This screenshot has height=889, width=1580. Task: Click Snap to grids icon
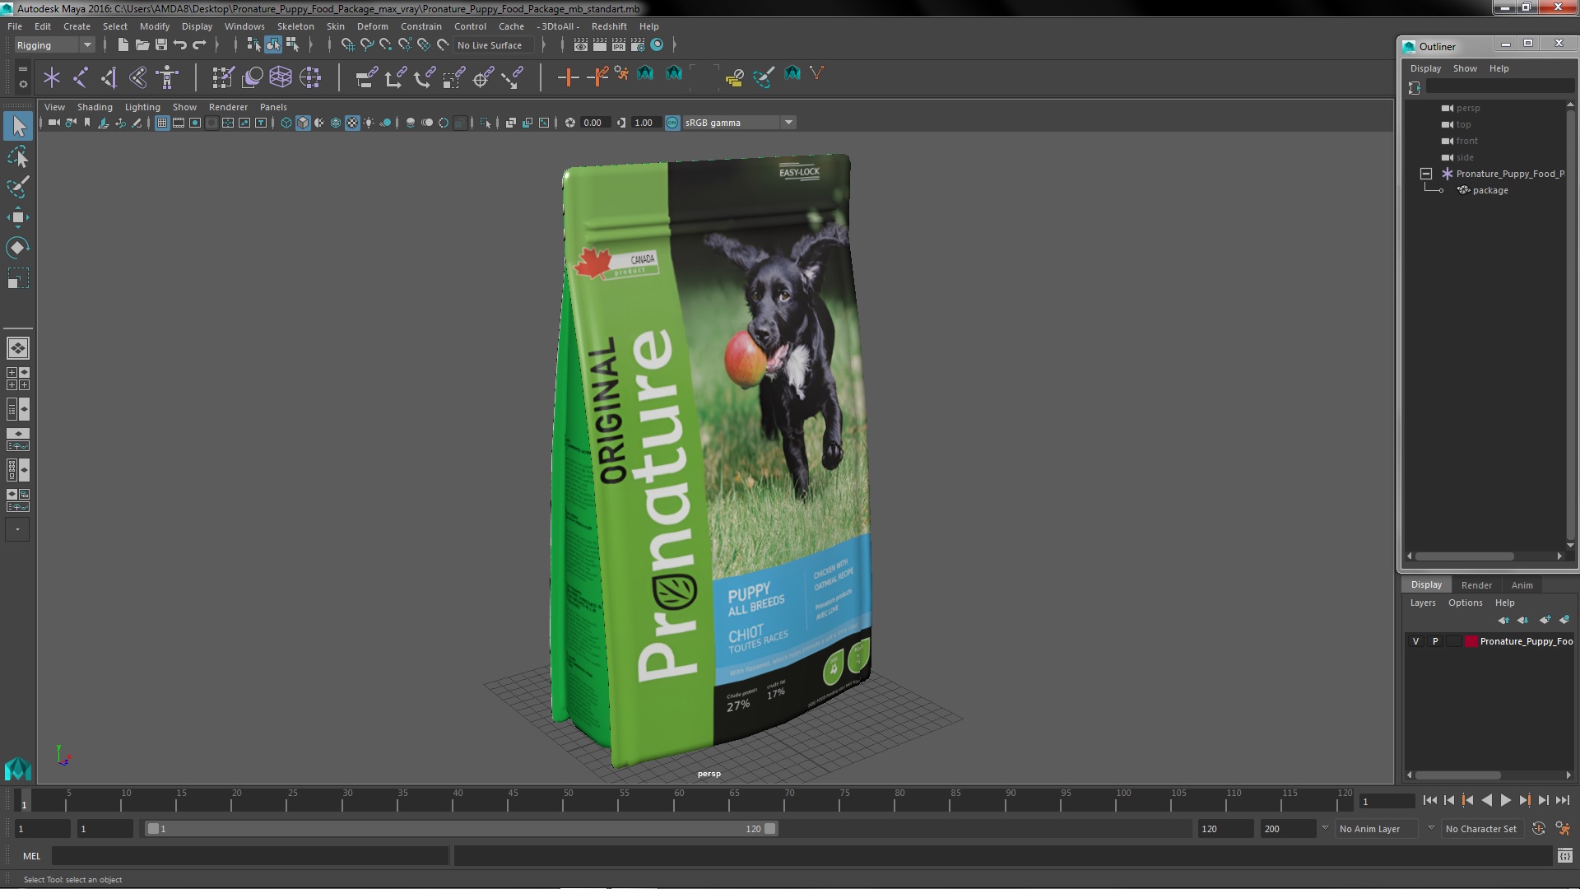[x=348, y=44]
